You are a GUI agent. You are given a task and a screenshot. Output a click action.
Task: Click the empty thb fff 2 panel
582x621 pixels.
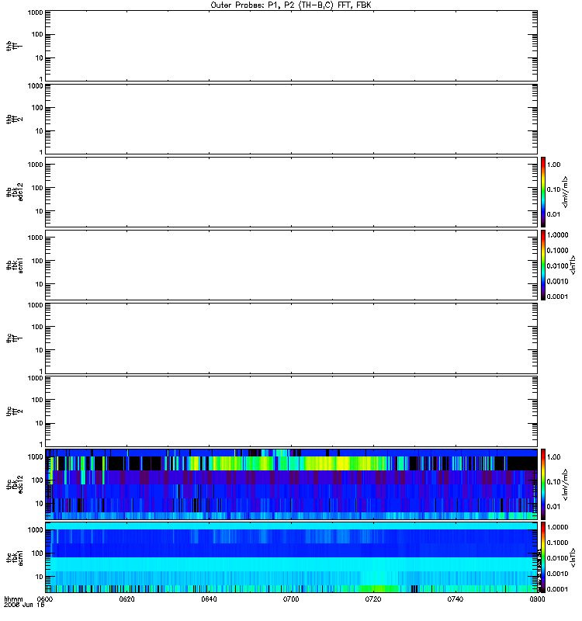(x=291, y=119)
